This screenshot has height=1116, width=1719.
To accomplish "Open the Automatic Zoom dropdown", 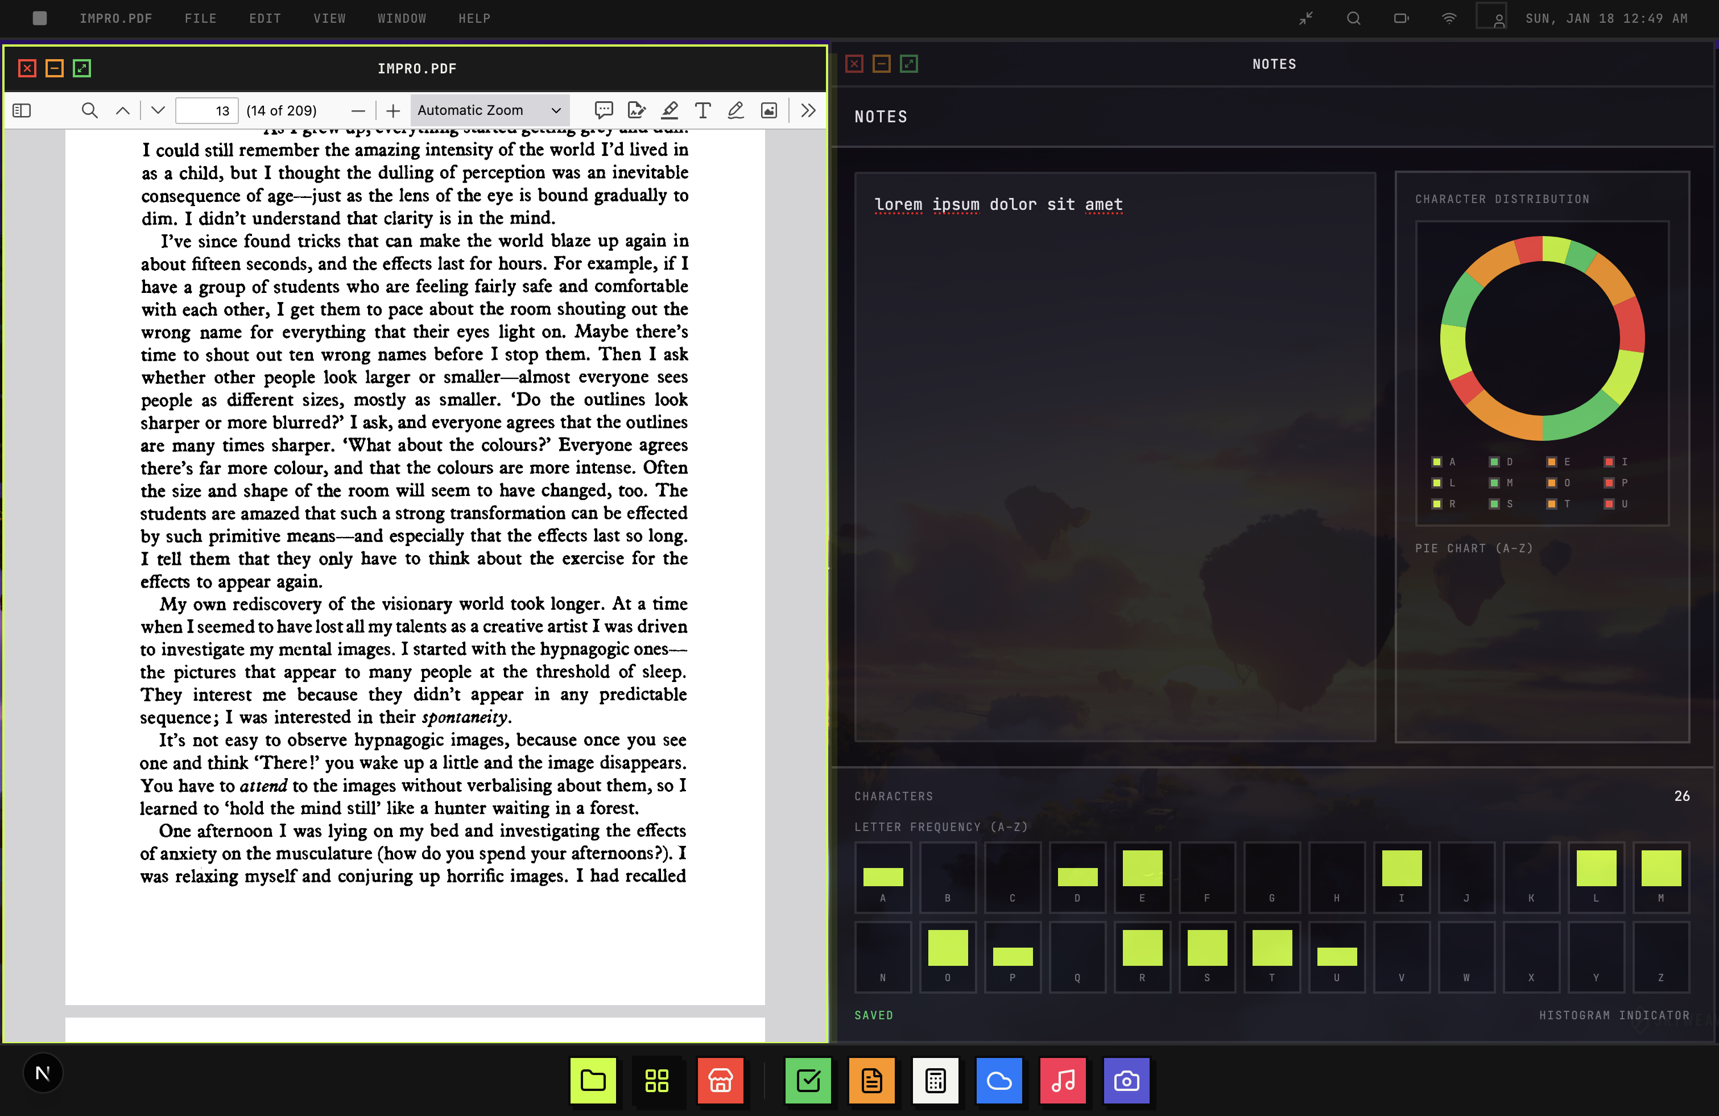I will (489, 110).
